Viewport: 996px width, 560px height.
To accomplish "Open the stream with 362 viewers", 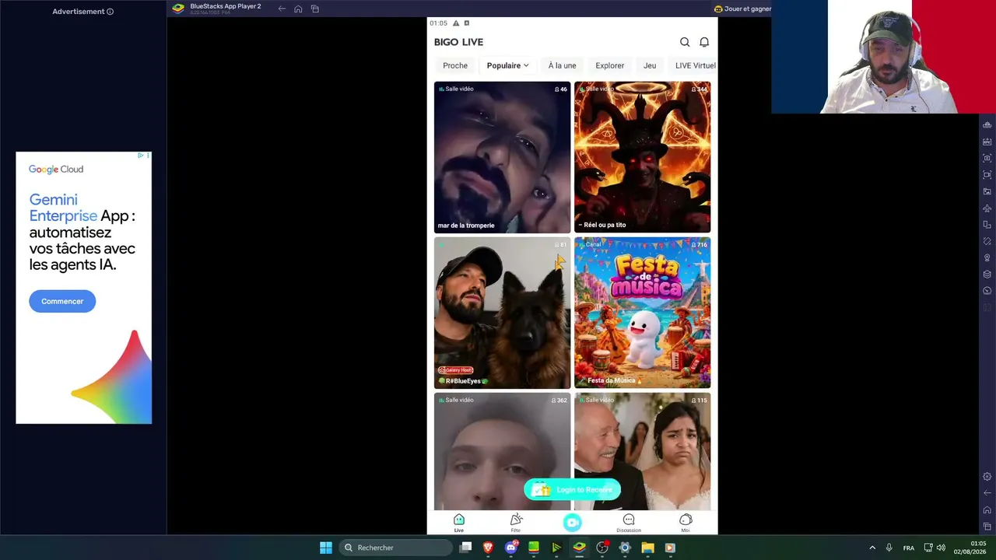I will click(x=502, y=451).
